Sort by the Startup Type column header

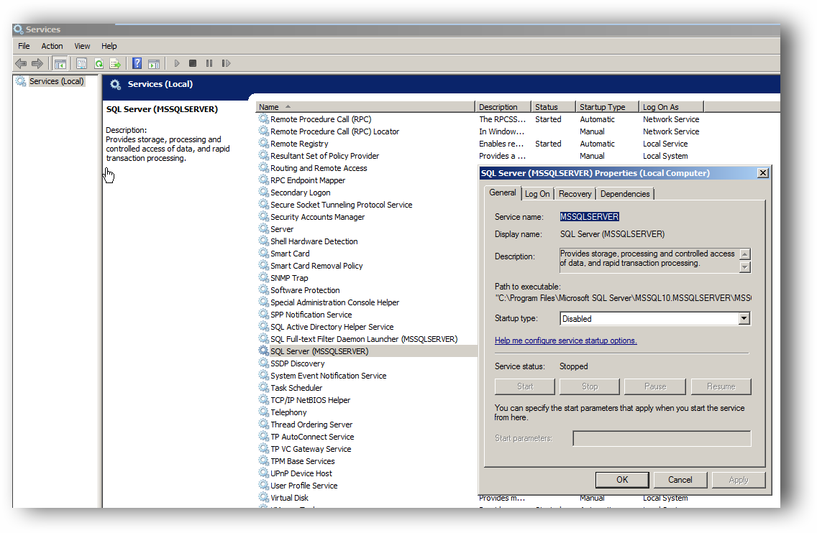(x=608, y=107)
